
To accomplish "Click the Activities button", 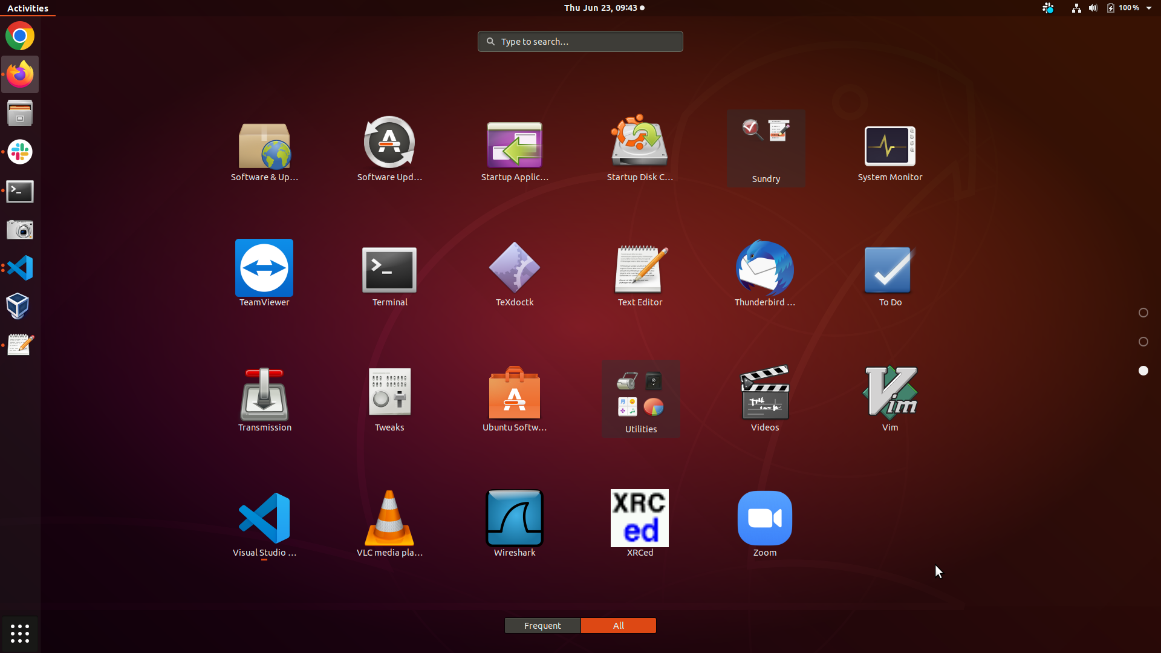I will (28, 8).
